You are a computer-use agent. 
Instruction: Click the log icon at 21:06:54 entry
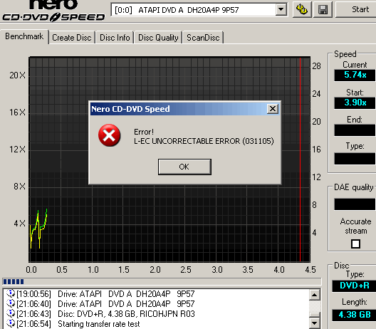click(11, 324)
